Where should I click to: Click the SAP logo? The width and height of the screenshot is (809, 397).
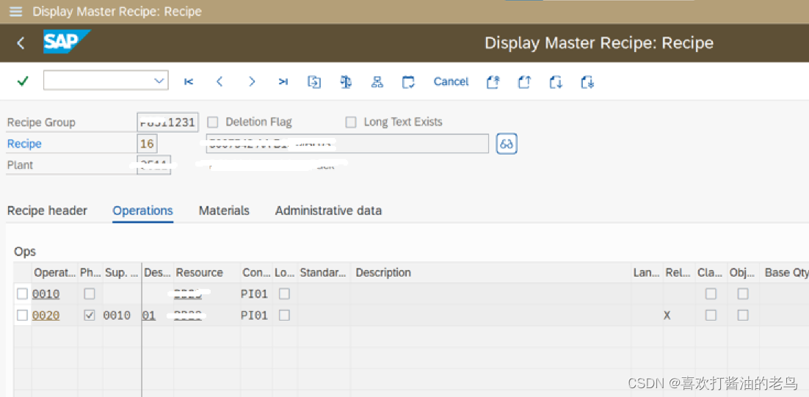click(67, 42)
